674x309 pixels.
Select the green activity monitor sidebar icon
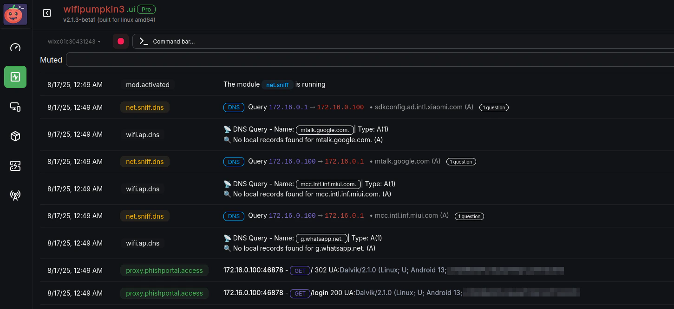pyautogui.click(x=15, y=77)
